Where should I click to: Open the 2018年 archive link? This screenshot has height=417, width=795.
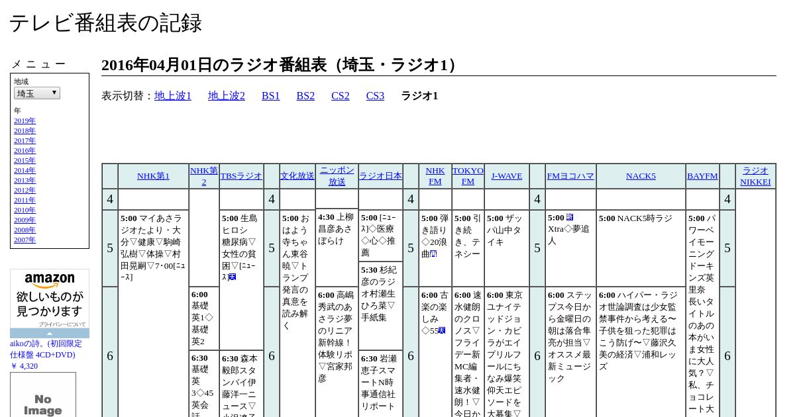tap(25, 130)
